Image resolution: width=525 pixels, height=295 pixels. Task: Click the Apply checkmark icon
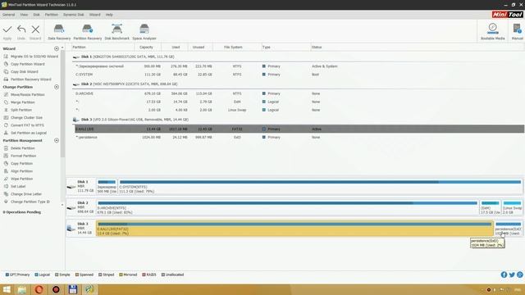tap(7, 29)
